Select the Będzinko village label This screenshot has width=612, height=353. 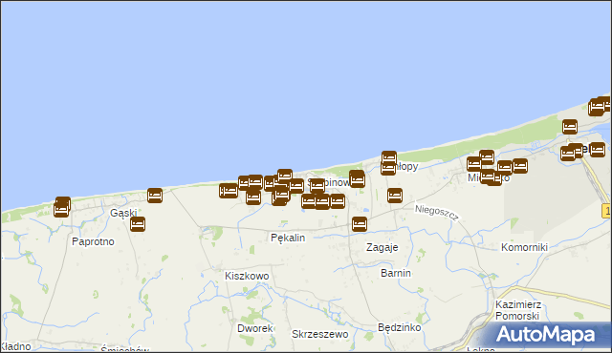coord(400,327)
